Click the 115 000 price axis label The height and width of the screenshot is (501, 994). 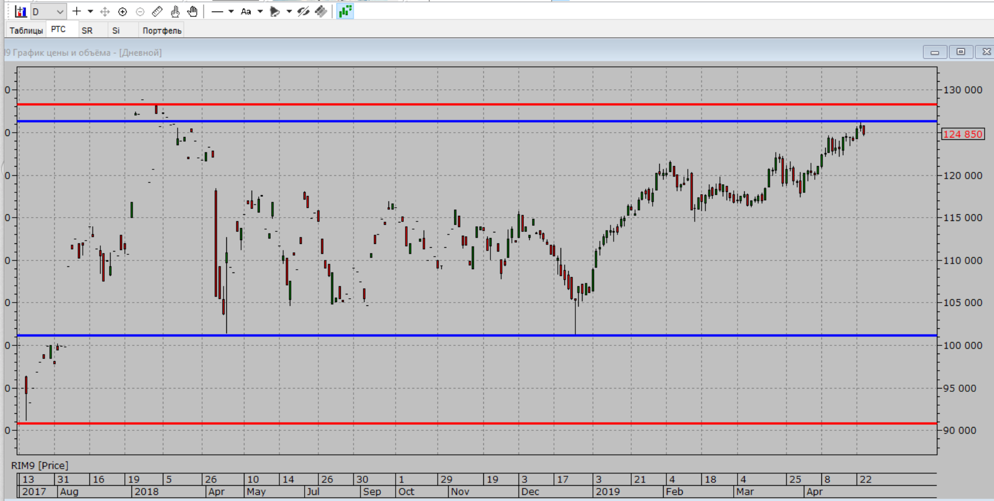(963, 218)
